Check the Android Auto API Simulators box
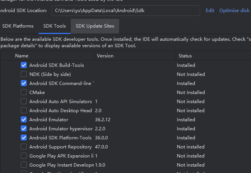The image size is (251, 173). [x=24, y=102]
